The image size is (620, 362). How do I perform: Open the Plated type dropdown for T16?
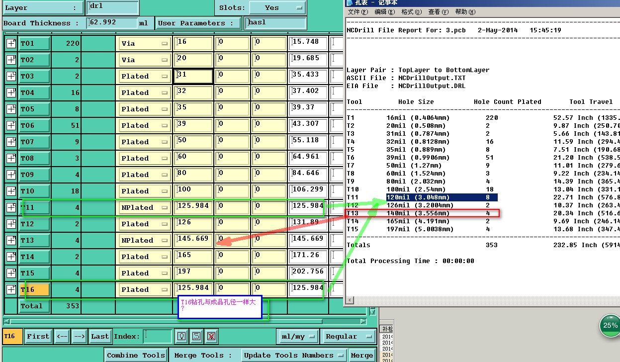145,290
